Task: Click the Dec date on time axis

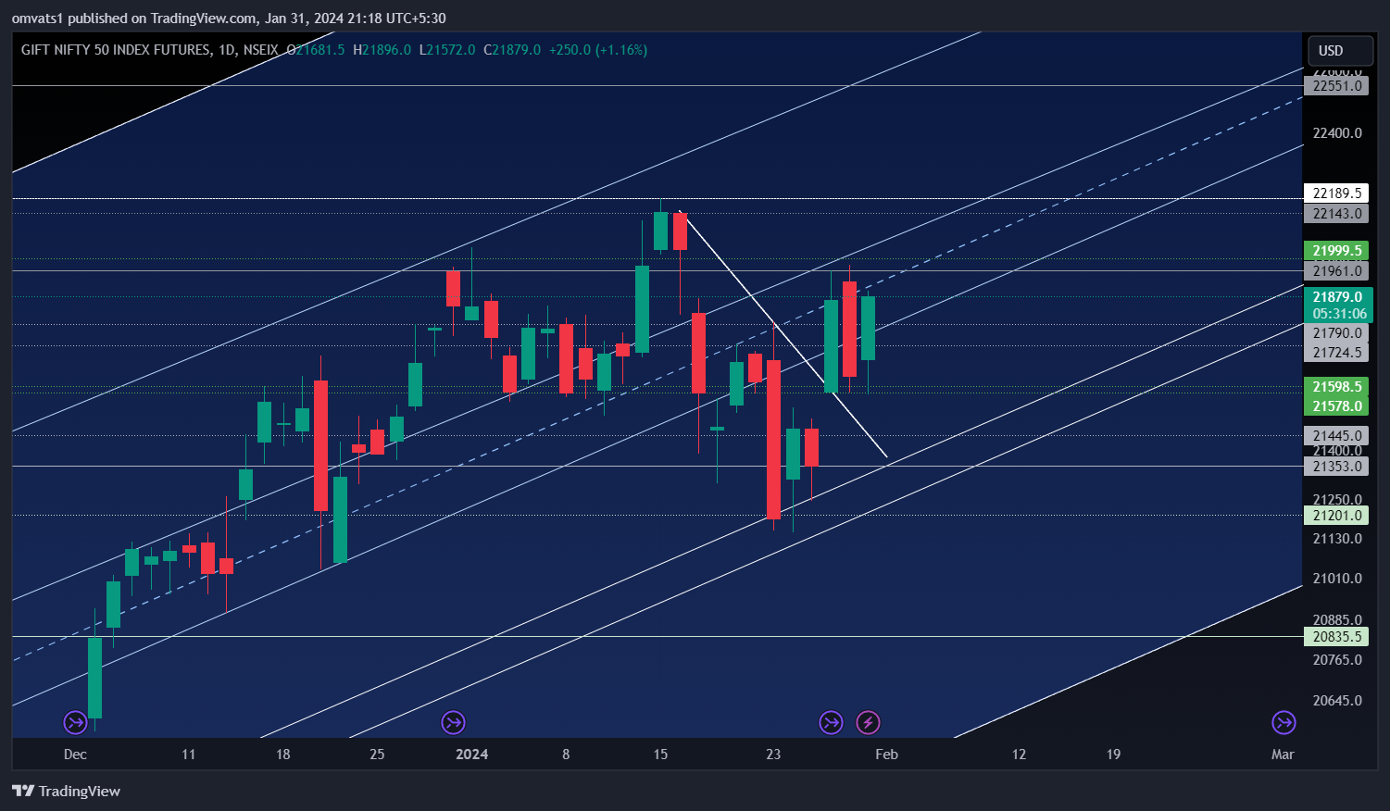Action: [x=75, y=755]
